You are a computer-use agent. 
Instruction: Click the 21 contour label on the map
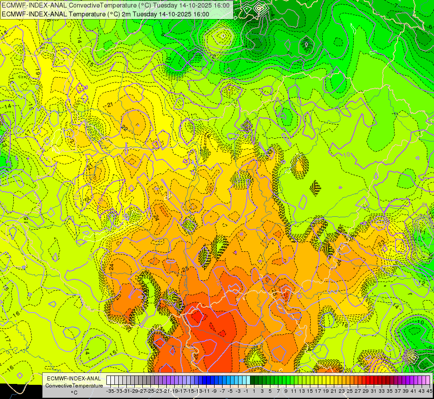pos(110,104)
